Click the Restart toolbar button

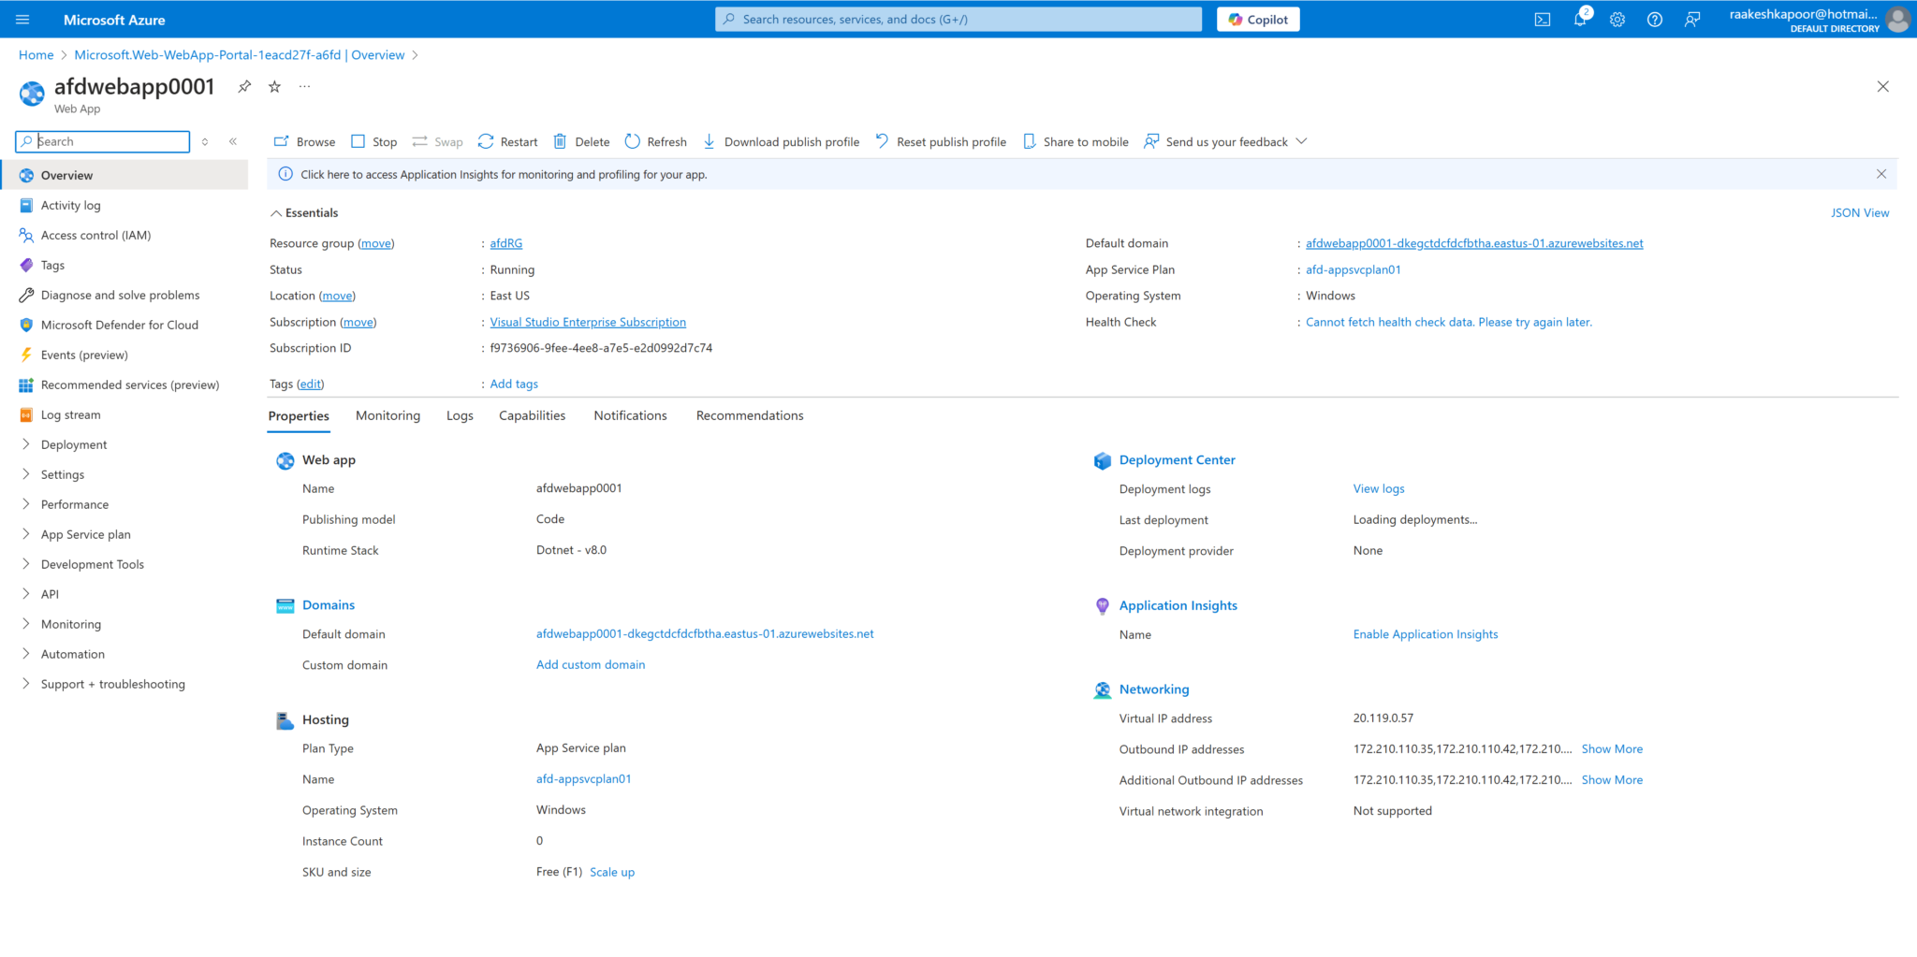pos(507,142)
